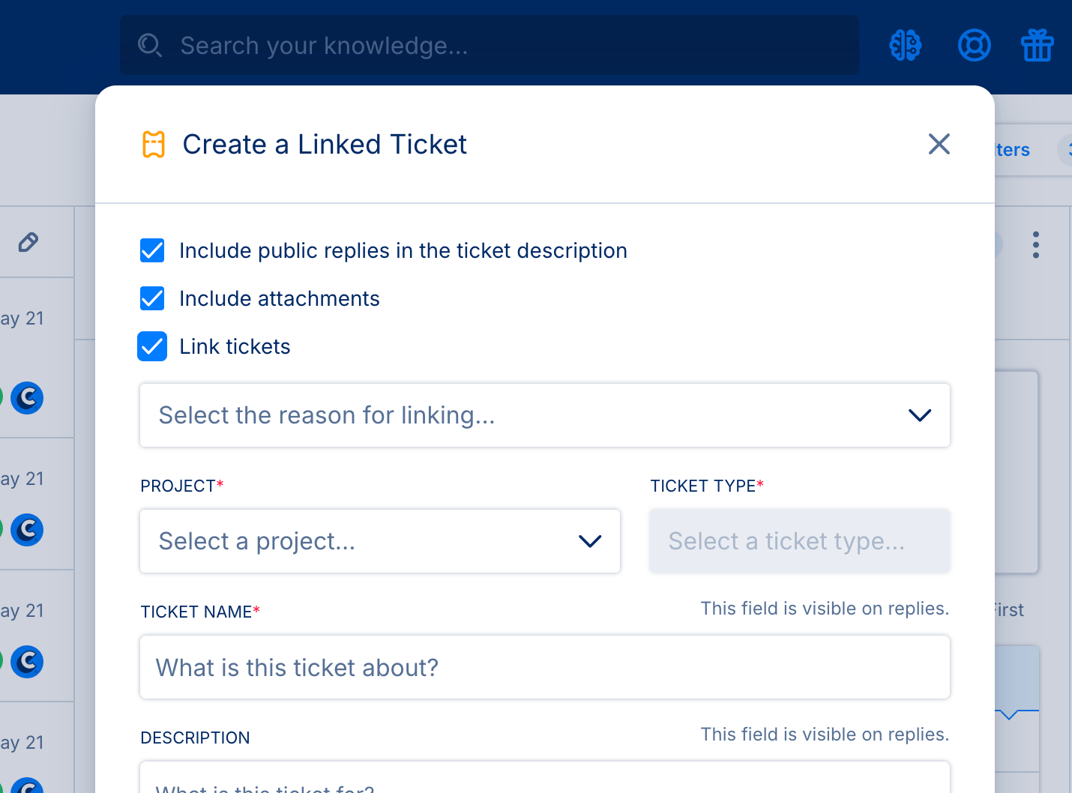Click the Description text area
Viewport: 1072px width, 793px height.
(545, 777)
